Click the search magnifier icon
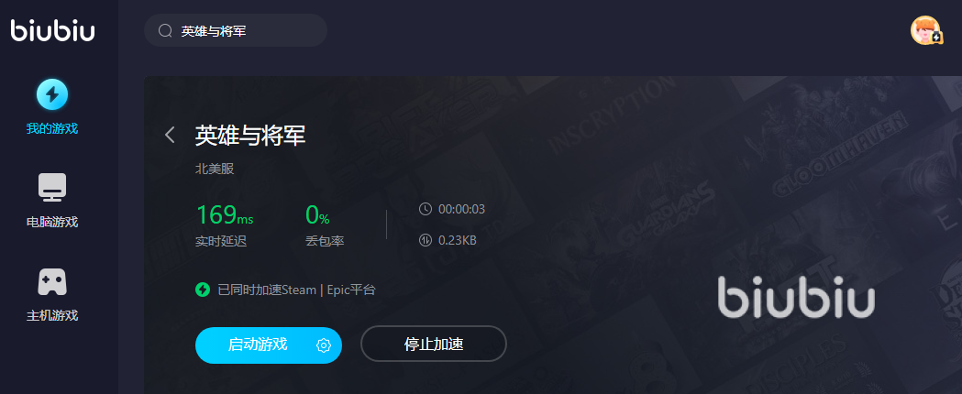The height and width of the screenshot is (394, 962). (165, 30)
